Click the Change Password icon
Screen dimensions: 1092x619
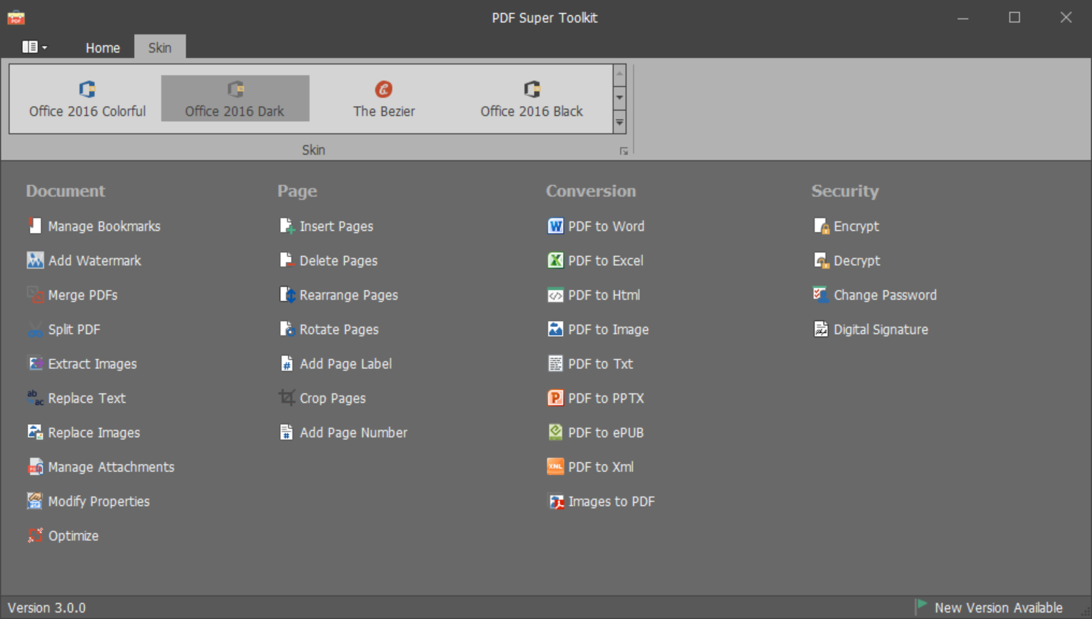tap(821, 295)
